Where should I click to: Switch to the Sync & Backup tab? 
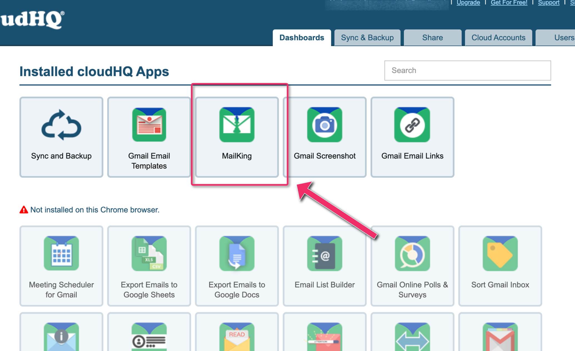coord(367,38)
